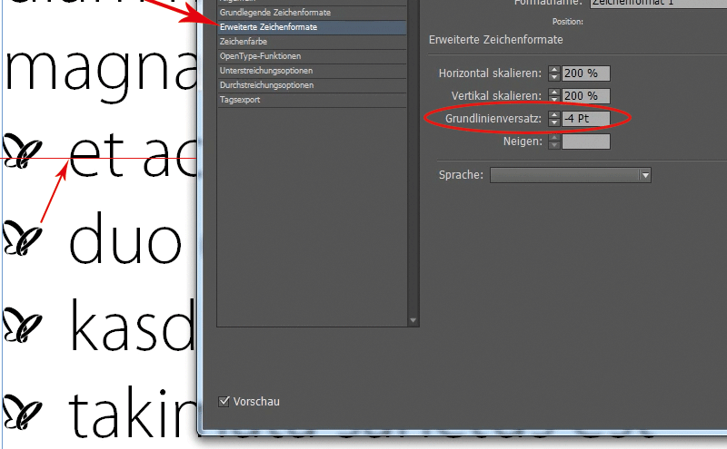Increase Horizontal skalieren with up arrow
The width and height of the screenshot is (727, 449).
[554, 70]
